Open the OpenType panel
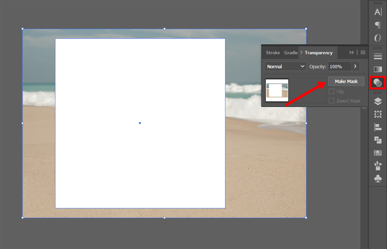Screen dimensions: 387x249 [x=378, y=37]
